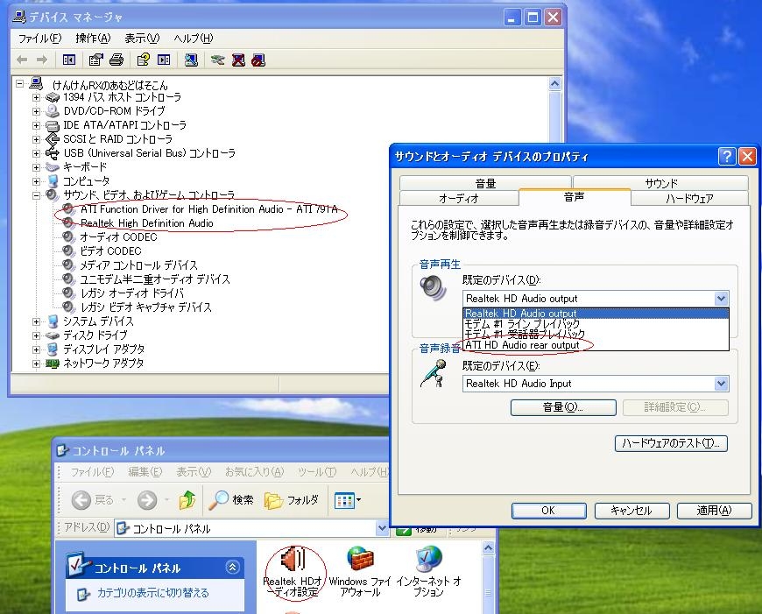Click Device Manager scrollbar up arrow
The image size is (762, 614).
(x=554, y=84)
